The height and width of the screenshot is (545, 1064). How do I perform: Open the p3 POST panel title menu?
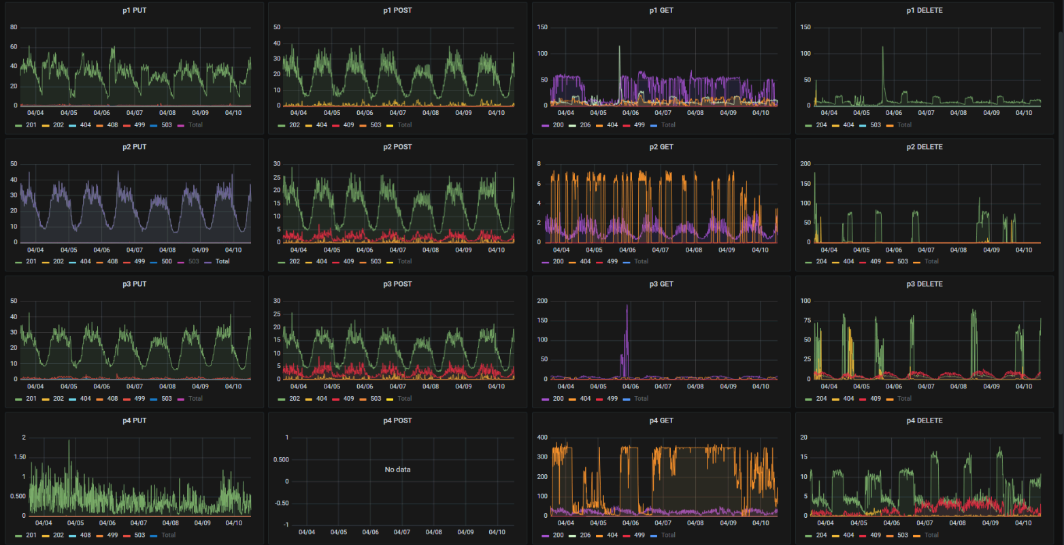point(397,284)
